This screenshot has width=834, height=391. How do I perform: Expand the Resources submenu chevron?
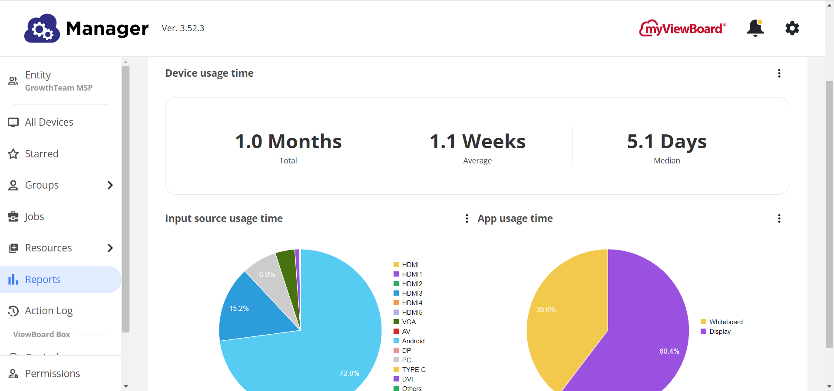click(x=110, y=248)
